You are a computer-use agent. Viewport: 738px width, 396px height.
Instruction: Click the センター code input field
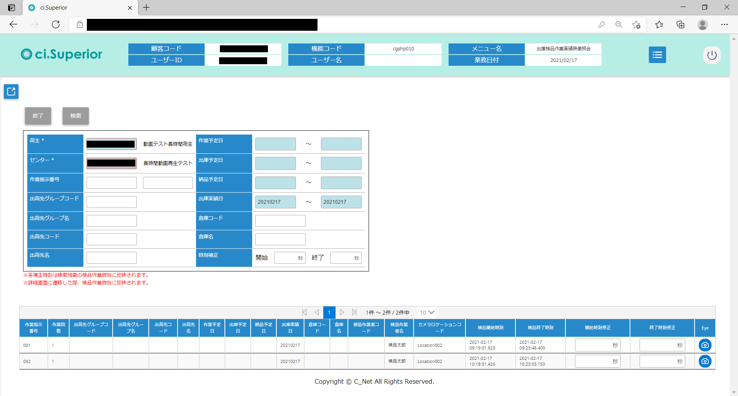(x=111, y=163)
